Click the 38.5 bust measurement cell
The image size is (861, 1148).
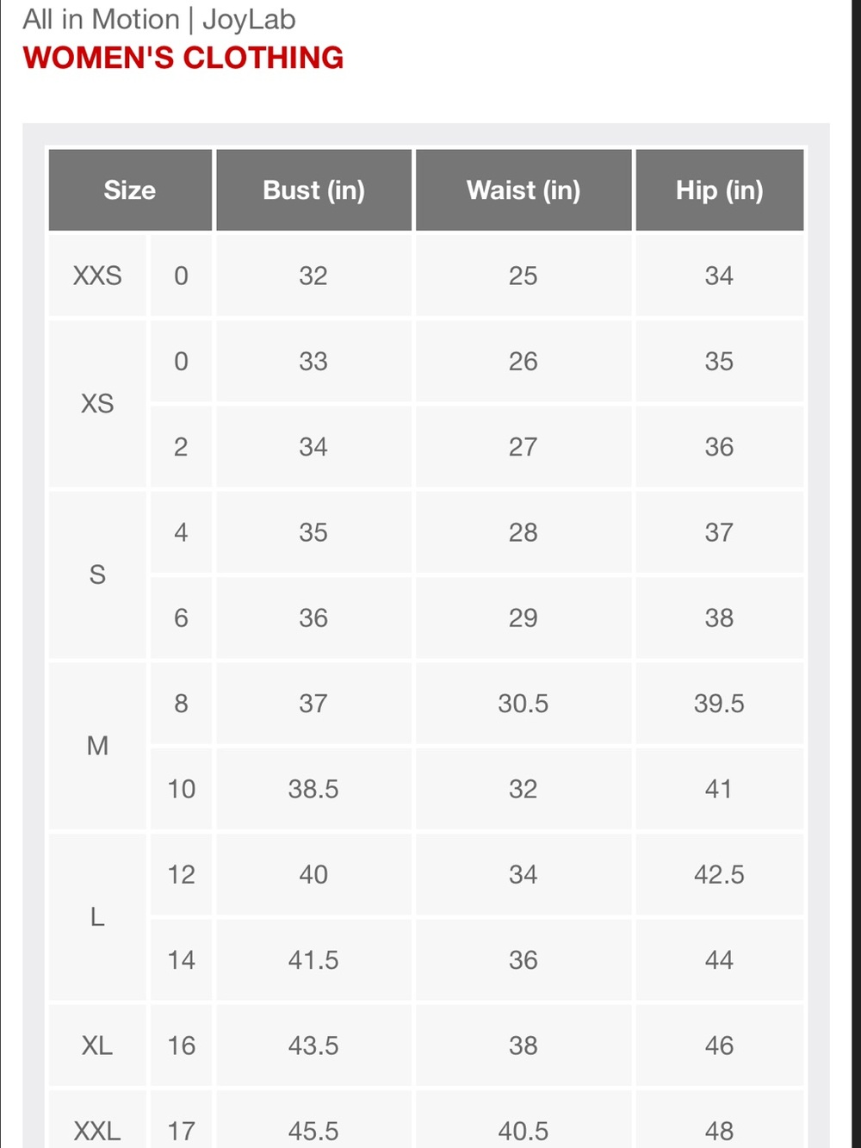313,789
